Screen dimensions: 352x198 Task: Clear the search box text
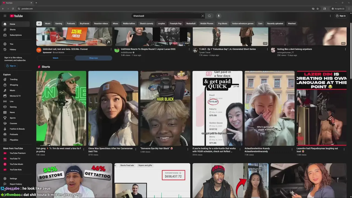click(x=203, y=16)
